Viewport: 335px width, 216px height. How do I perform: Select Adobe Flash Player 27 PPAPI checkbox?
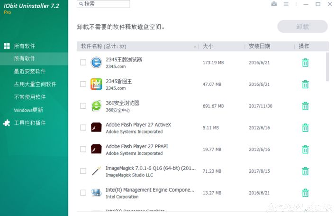83,149
